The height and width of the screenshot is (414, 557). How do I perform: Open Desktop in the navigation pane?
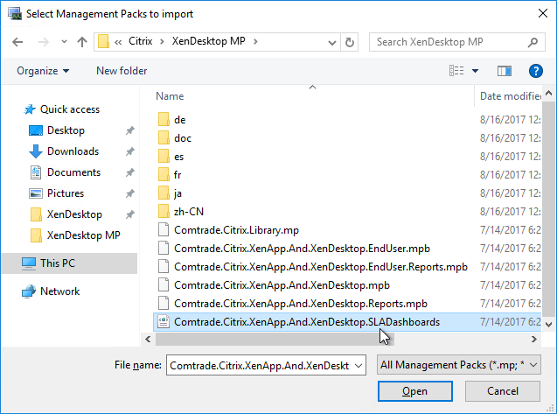66,130
